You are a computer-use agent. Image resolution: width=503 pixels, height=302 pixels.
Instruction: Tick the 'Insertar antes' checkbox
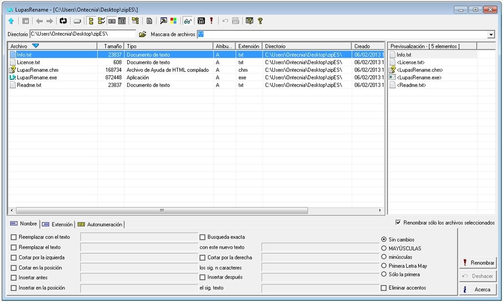point(13,278)
